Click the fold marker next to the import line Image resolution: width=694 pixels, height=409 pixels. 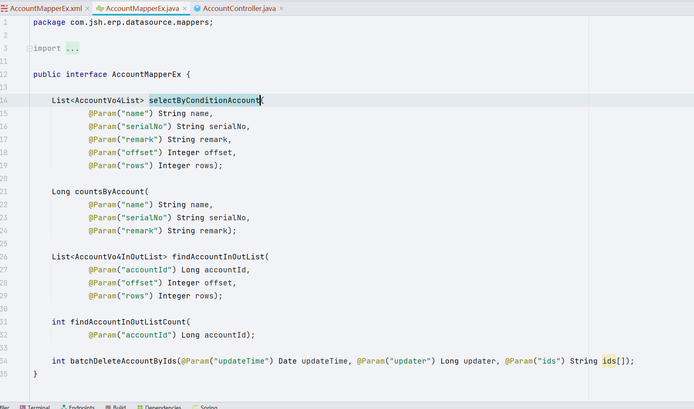tap(29, 48)
